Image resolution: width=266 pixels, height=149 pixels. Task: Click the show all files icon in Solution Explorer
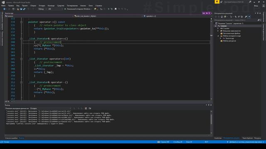click(x=242, y=17)
